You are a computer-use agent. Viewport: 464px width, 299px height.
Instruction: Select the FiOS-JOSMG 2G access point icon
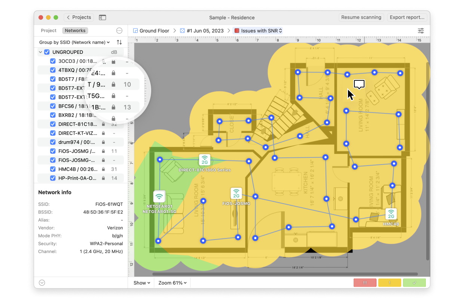click(x=236, y=193)
